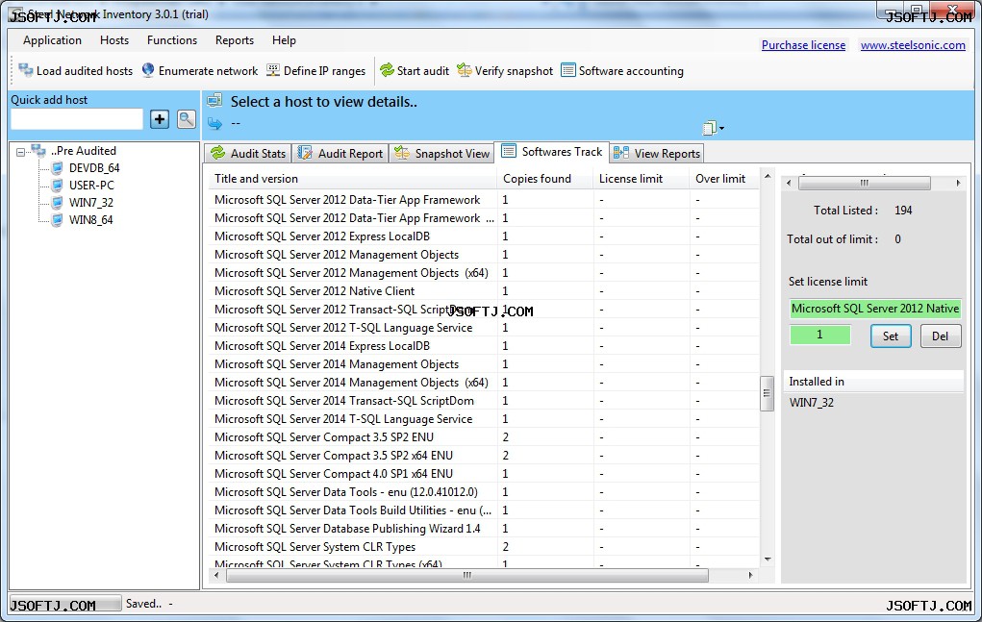The width and height of the screenshot is (982, 622).
Task: Open the copy pages dropdown icon
Action: [713, 128]
